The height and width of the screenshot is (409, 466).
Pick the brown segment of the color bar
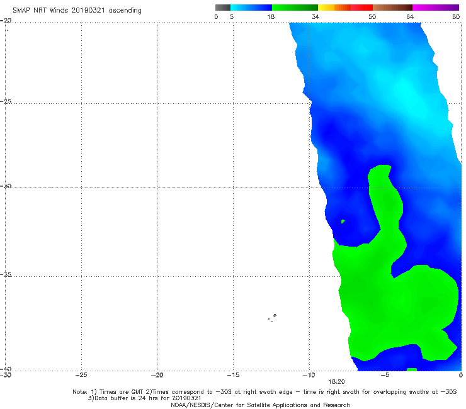392,8
